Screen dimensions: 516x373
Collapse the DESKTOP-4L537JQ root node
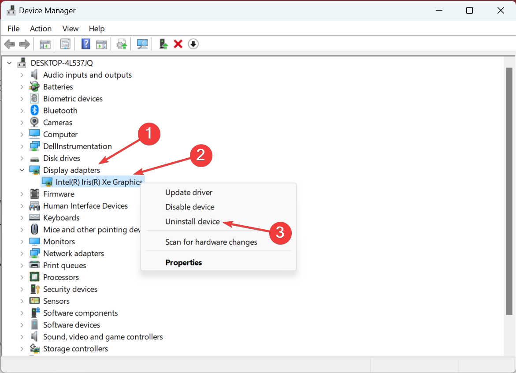10,63
